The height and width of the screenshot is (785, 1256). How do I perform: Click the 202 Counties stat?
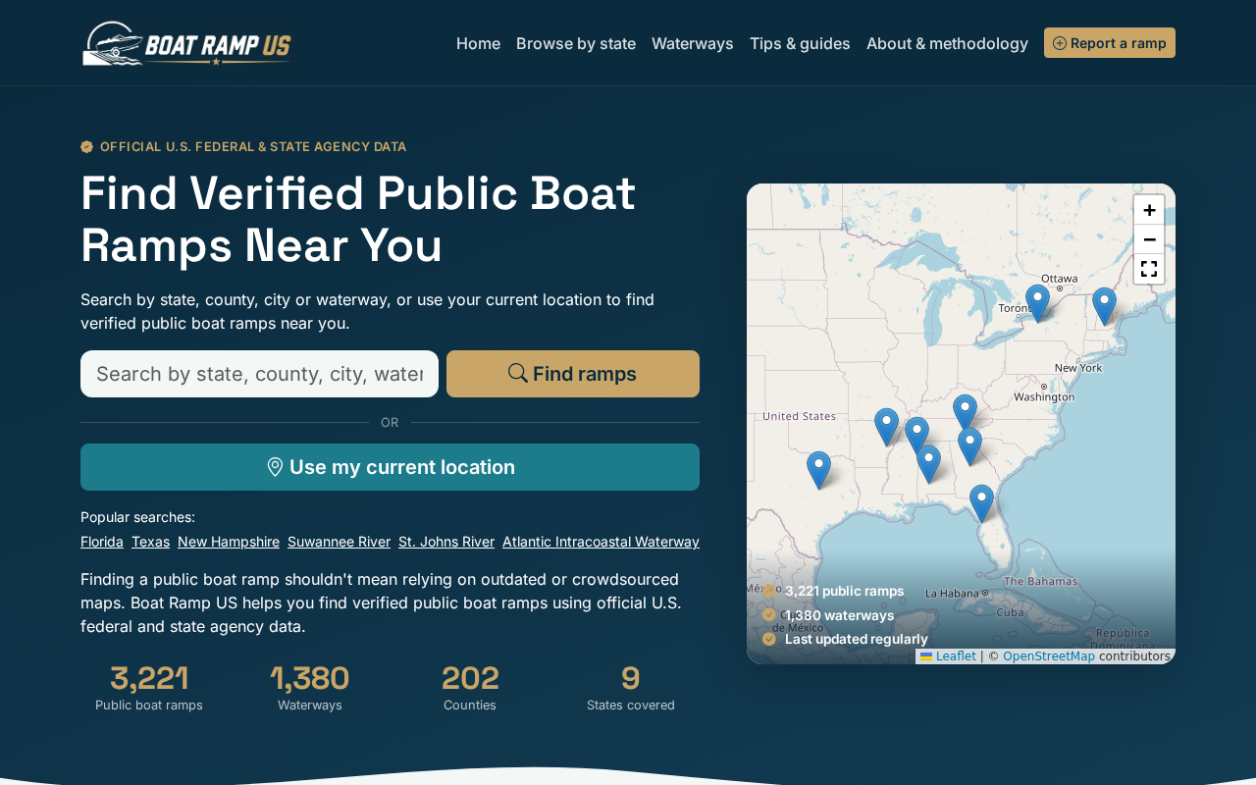click(470, 687)
